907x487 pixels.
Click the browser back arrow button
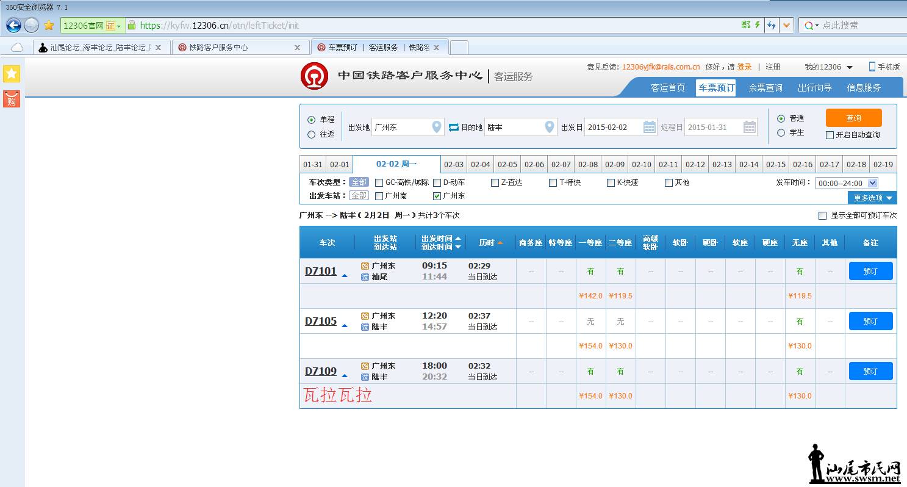[13, 25]
